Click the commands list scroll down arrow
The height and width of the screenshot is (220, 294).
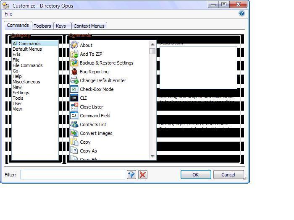[x=152, y=156]
